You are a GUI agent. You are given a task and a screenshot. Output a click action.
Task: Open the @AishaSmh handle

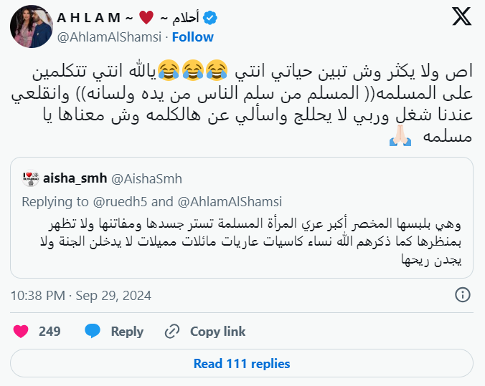tap(146, 179)
